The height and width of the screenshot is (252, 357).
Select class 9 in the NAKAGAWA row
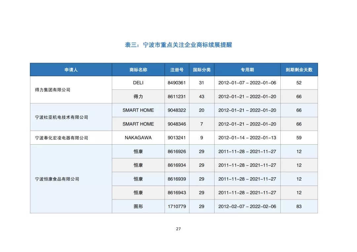click(x=202, y=138)
